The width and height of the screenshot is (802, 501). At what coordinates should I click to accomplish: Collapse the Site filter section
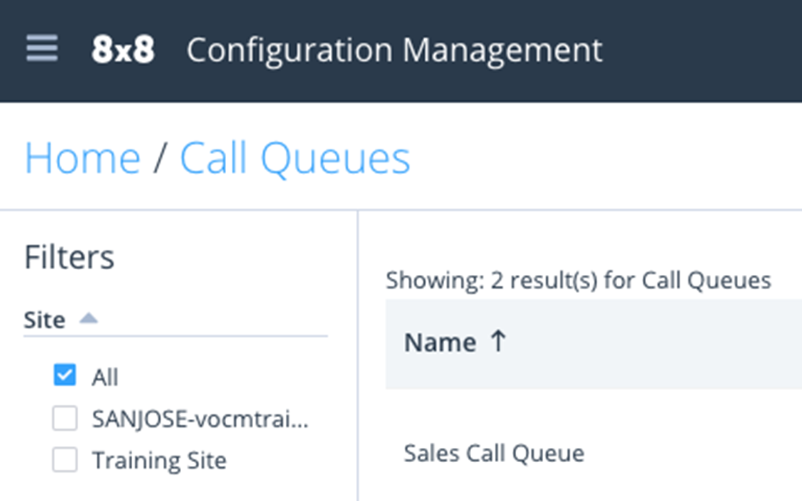coord(88,319)
